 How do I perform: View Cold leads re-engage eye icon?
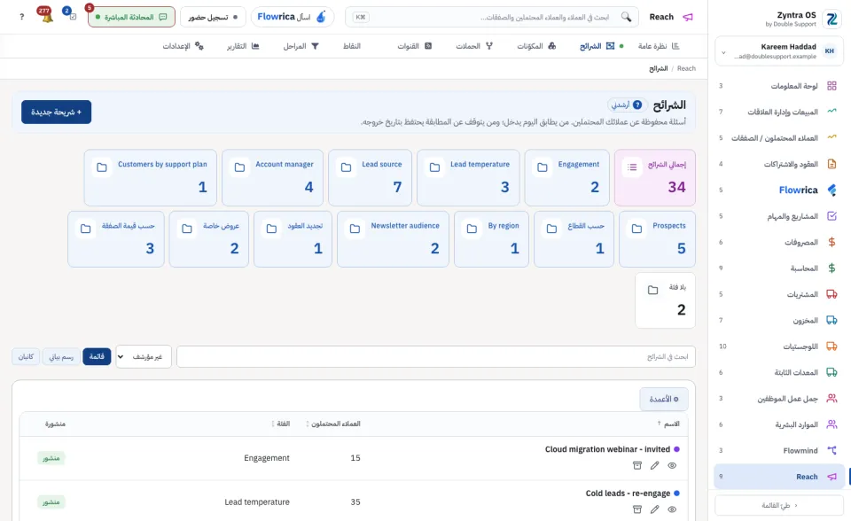(x=672, y=509)
